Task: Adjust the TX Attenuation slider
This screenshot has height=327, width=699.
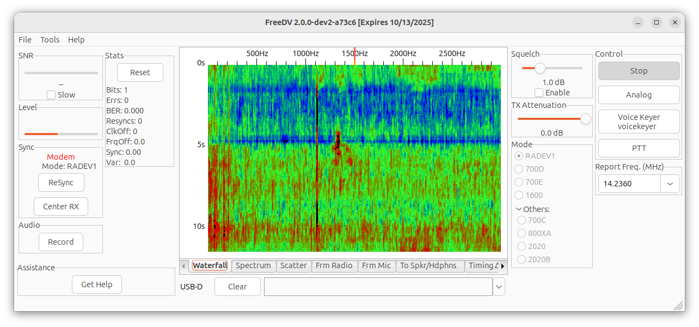Action: click(586, 119)
